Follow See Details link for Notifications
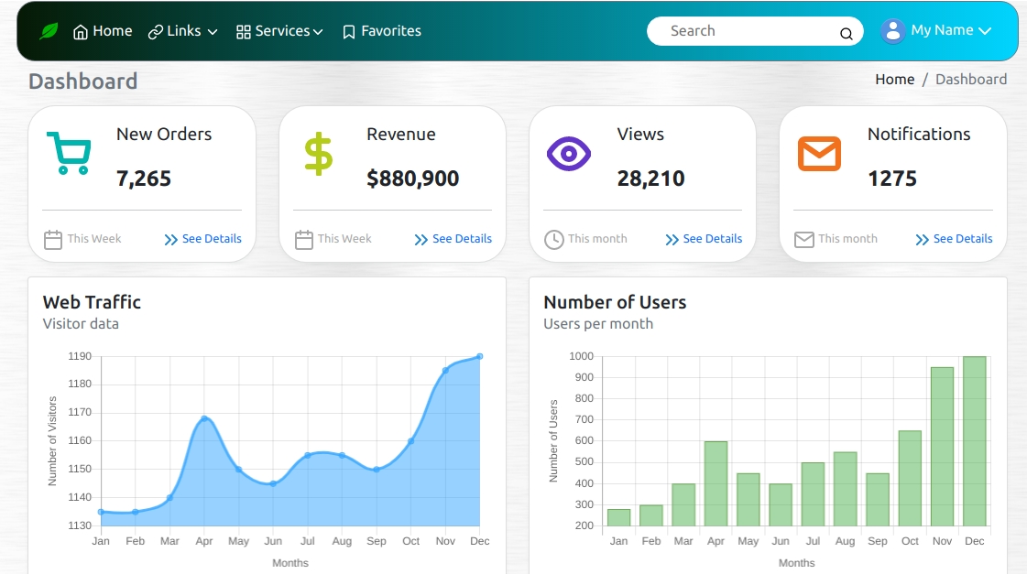 tap(954, 239)
